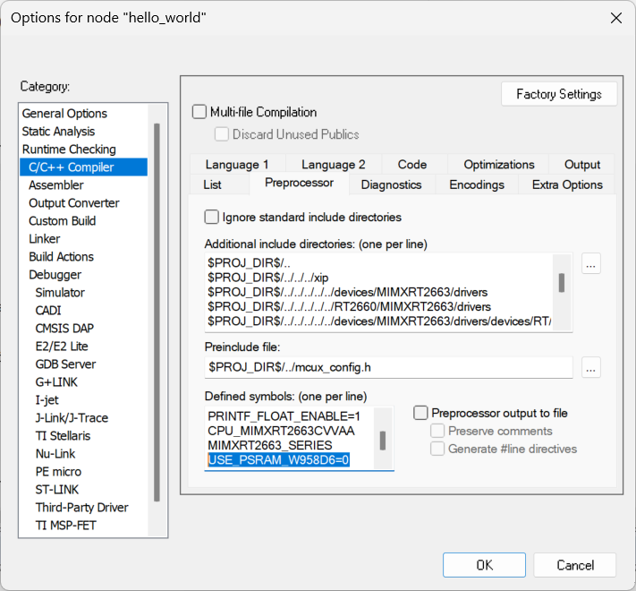
Task: Open the Code tab
Action: [x=412, y=165]
